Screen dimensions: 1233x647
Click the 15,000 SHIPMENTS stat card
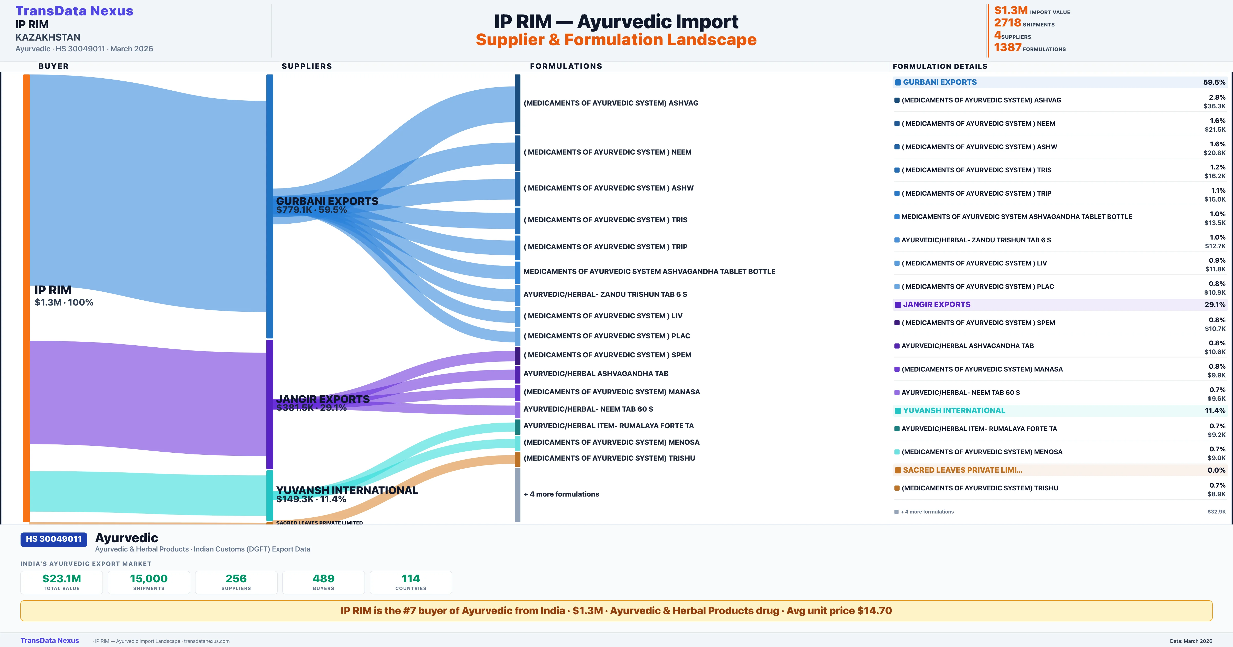point(148,582)
